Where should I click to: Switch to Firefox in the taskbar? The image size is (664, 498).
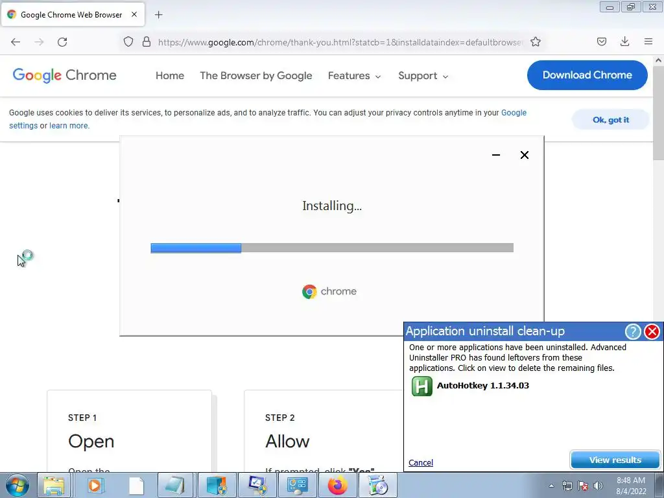337,485
